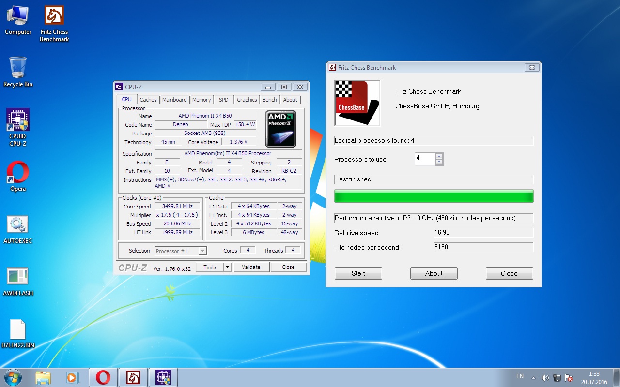
Task: Click the volume icon in system tray
Action: tap(545, 377)
